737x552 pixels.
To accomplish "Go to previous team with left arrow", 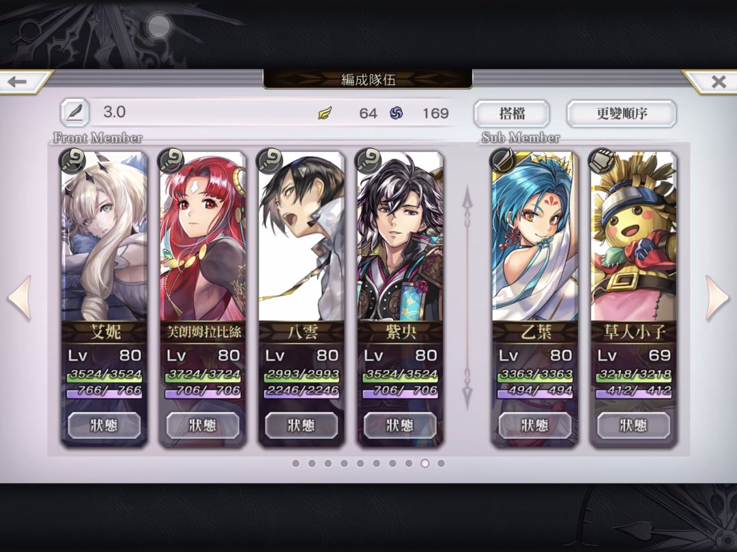I will click(x=20, y=298).
